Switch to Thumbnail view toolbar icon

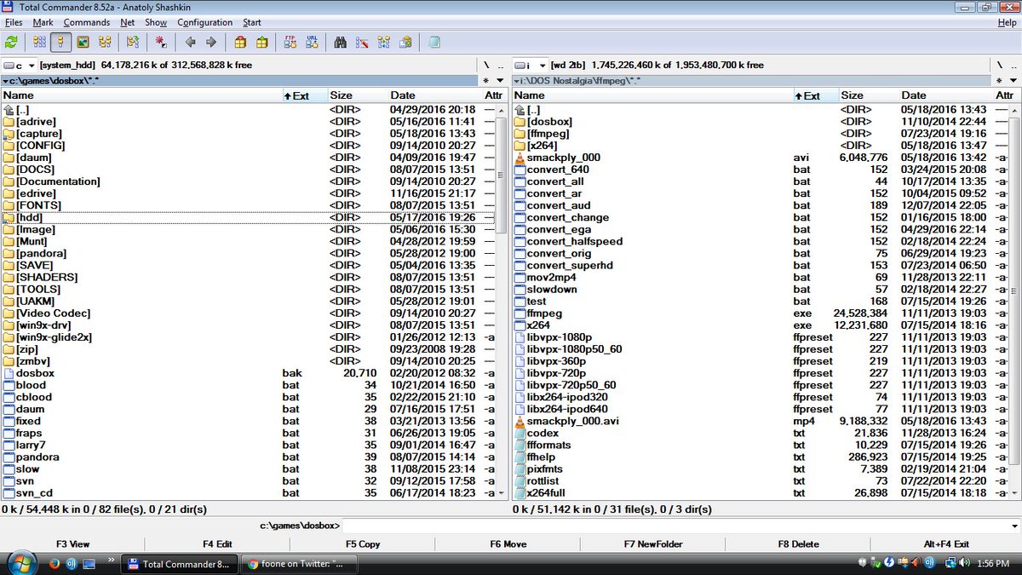(x=83, y=42)
